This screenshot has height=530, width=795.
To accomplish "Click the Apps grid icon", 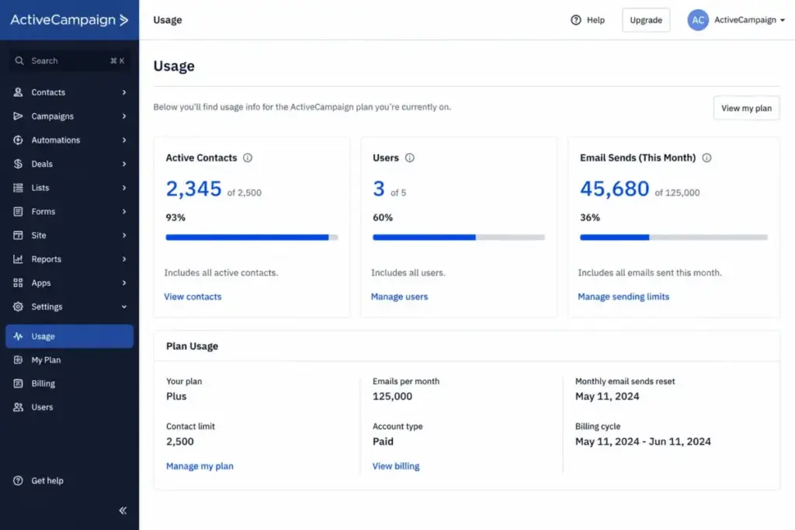I will (19, 282).
